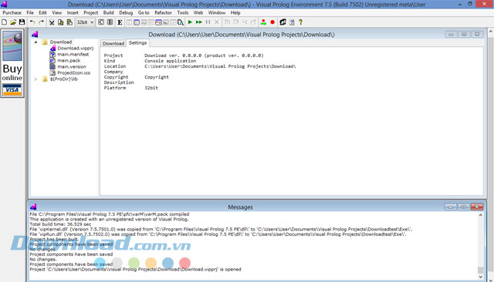Expand the $(ProDir)\lib folder

pos(36,79)
